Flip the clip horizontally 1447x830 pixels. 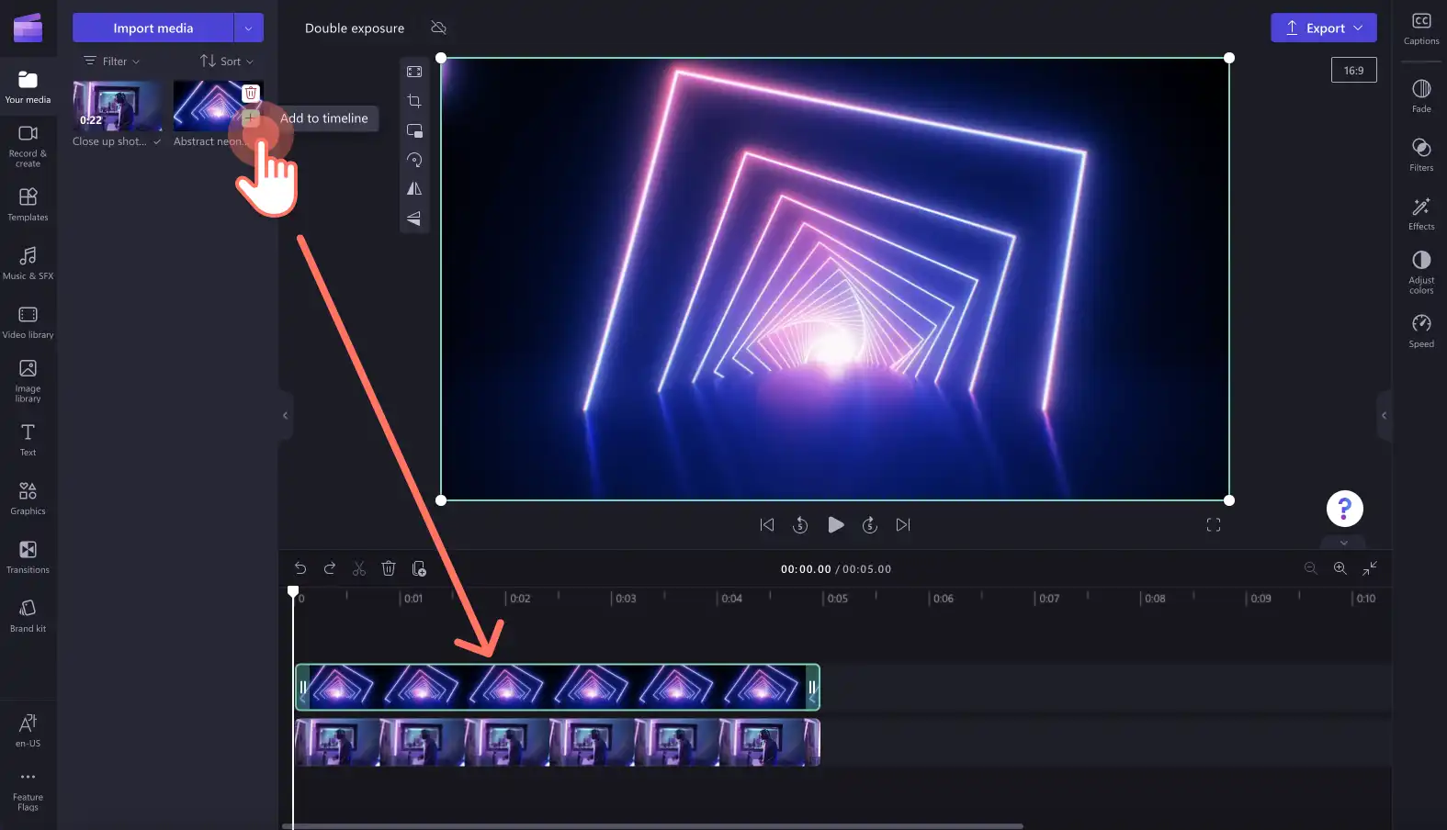(x=414, y=189)
